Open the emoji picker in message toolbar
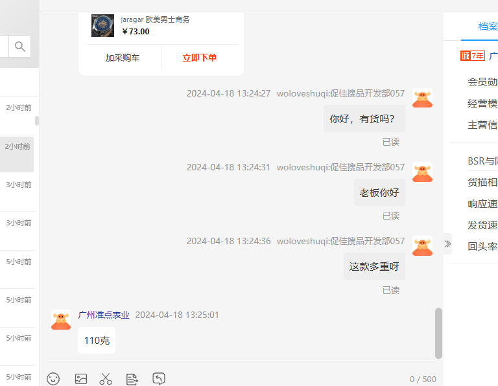This screenshot has width=498, height=386. coord(53,379)
